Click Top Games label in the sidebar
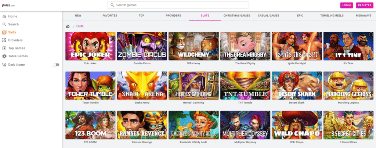376x148 pixels. pyautogui.click(x=17, y=48)
